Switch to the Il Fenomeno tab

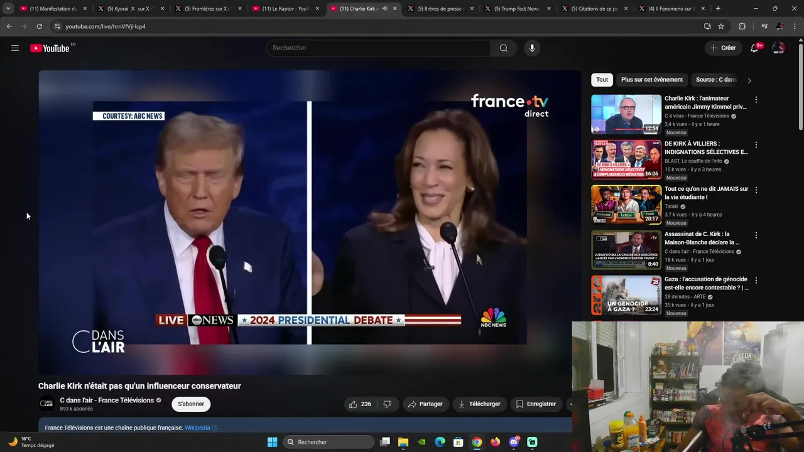(672, 9)
